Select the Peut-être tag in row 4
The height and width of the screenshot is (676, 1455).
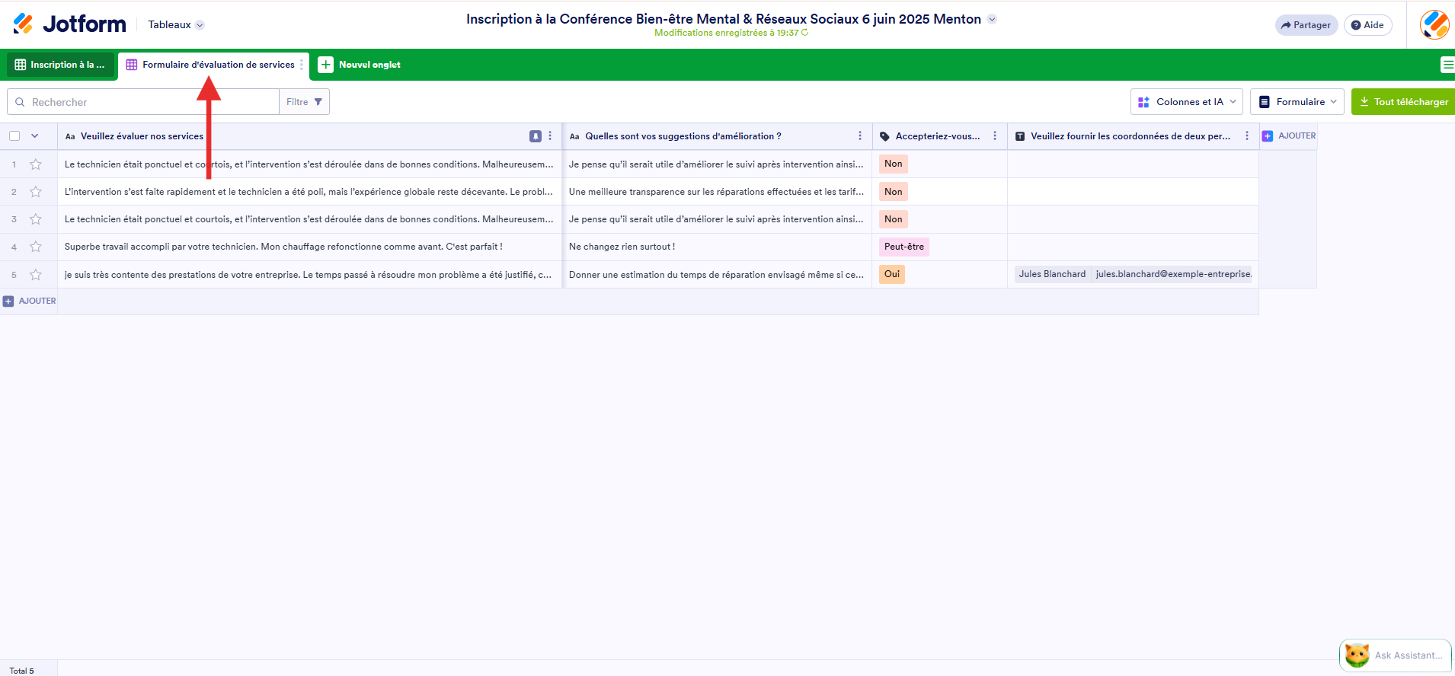coord(904,247)
